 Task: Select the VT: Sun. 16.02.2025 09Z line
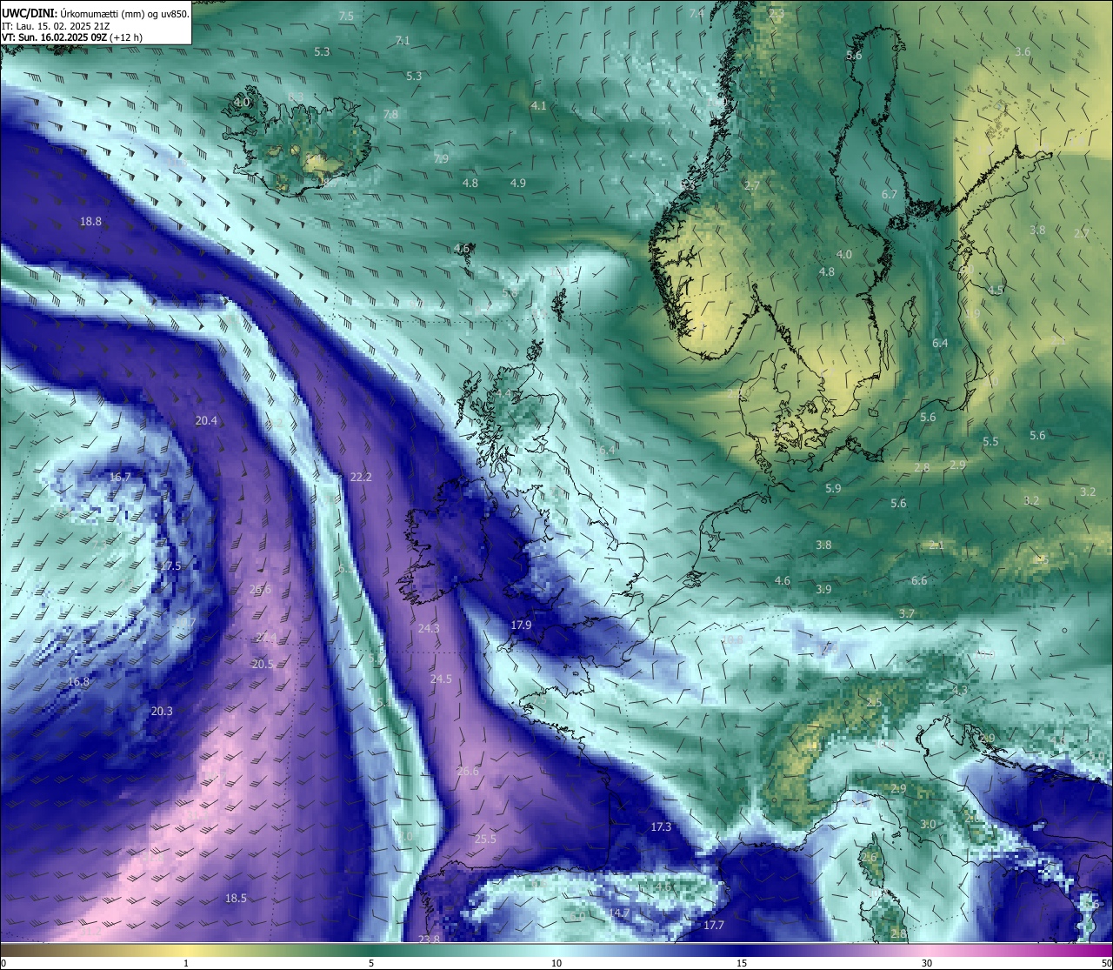(72, 37)
